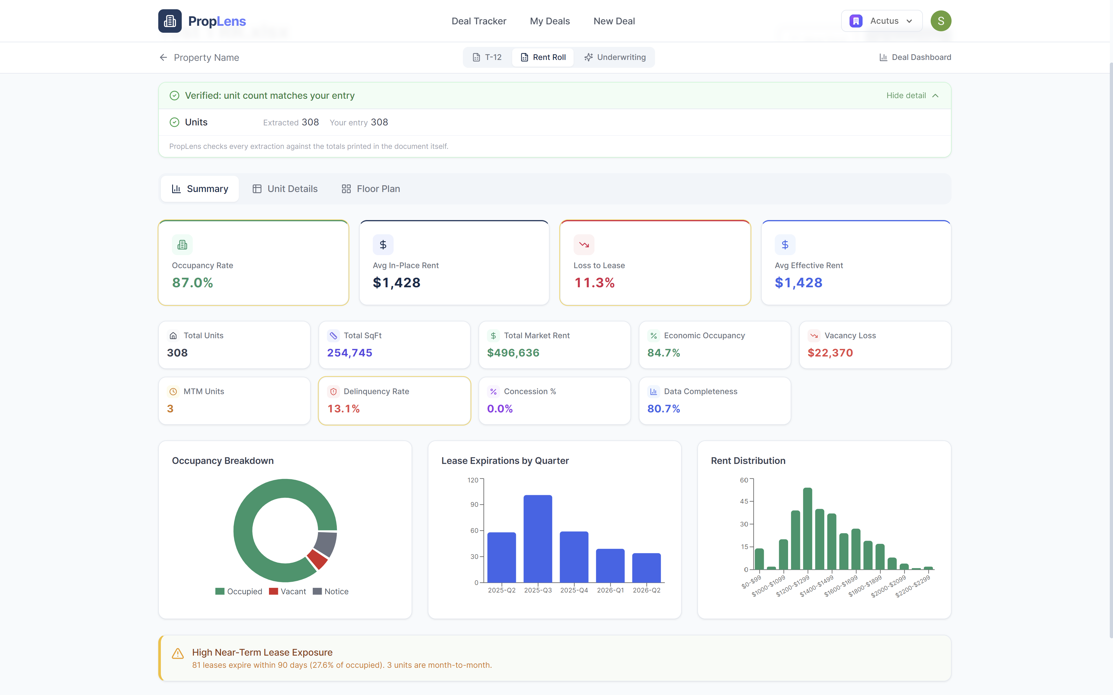The width and height of the screenshot is (1113, 695).
Task: Click the back arrow beside Property Name
Action: (163, 57)
